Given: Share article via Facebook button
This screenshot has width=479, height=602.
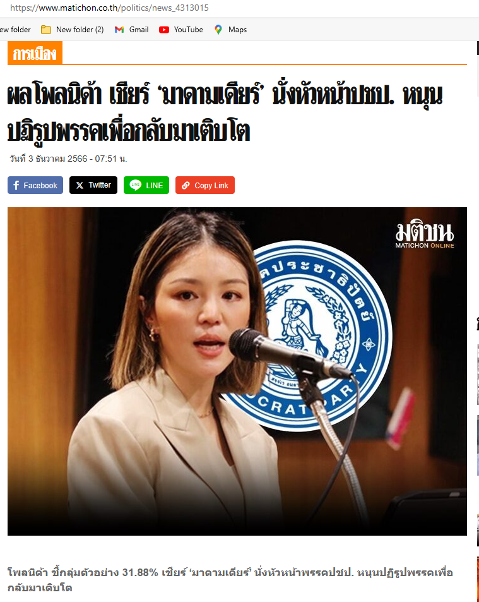Looking at the screenshot, I should pyautogui.click(x=35, y=185).
